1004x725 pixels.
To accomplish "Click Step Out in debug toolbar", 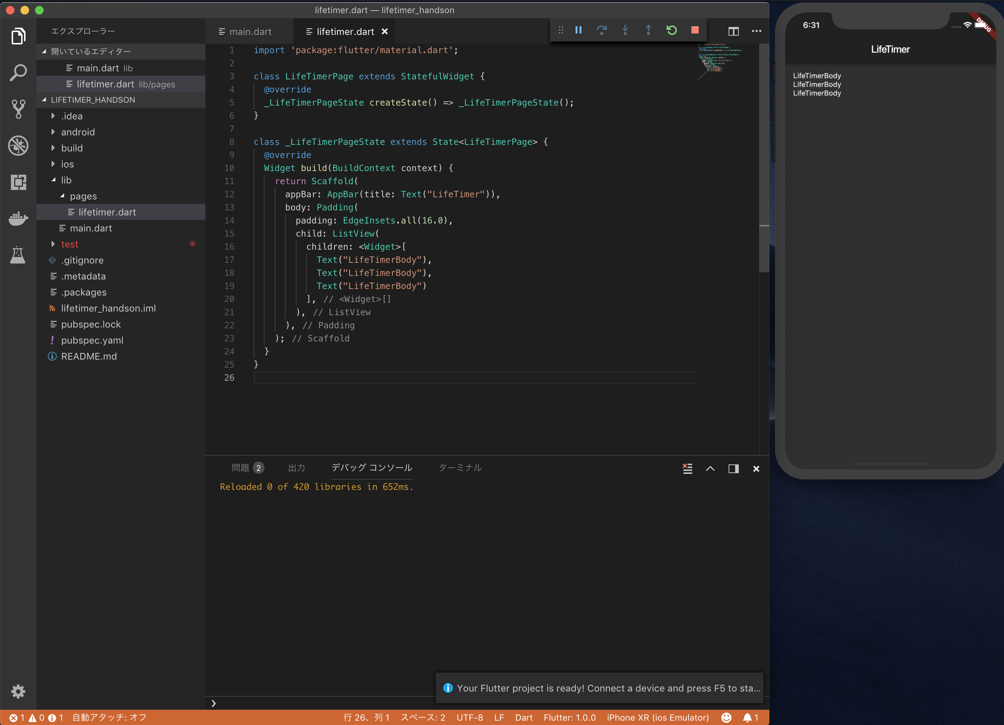I will tap(648, 30).
